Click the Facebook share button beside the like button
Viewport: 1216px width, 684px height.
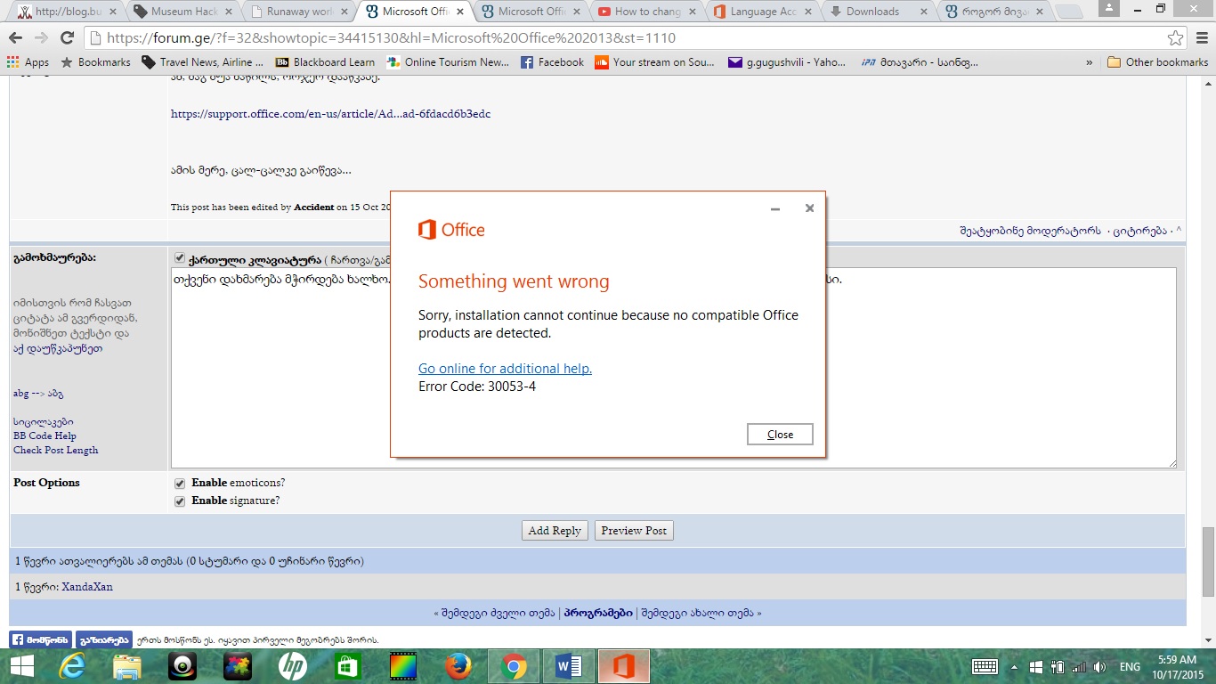[x=103, y=639]
